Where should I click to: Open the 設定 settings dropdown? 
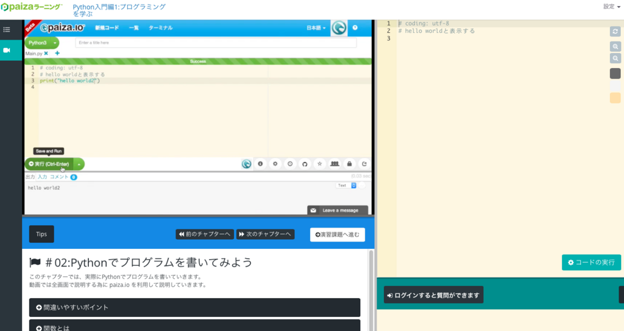[x=611, y=6]
